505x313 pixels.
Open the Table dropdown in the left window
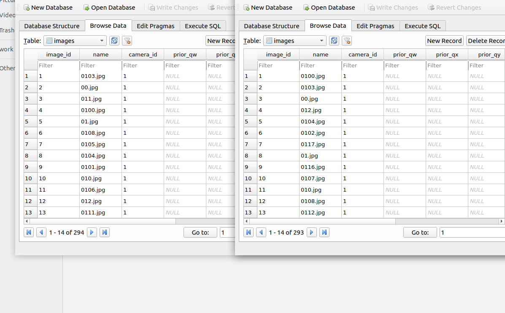click(x=75, y=40)
